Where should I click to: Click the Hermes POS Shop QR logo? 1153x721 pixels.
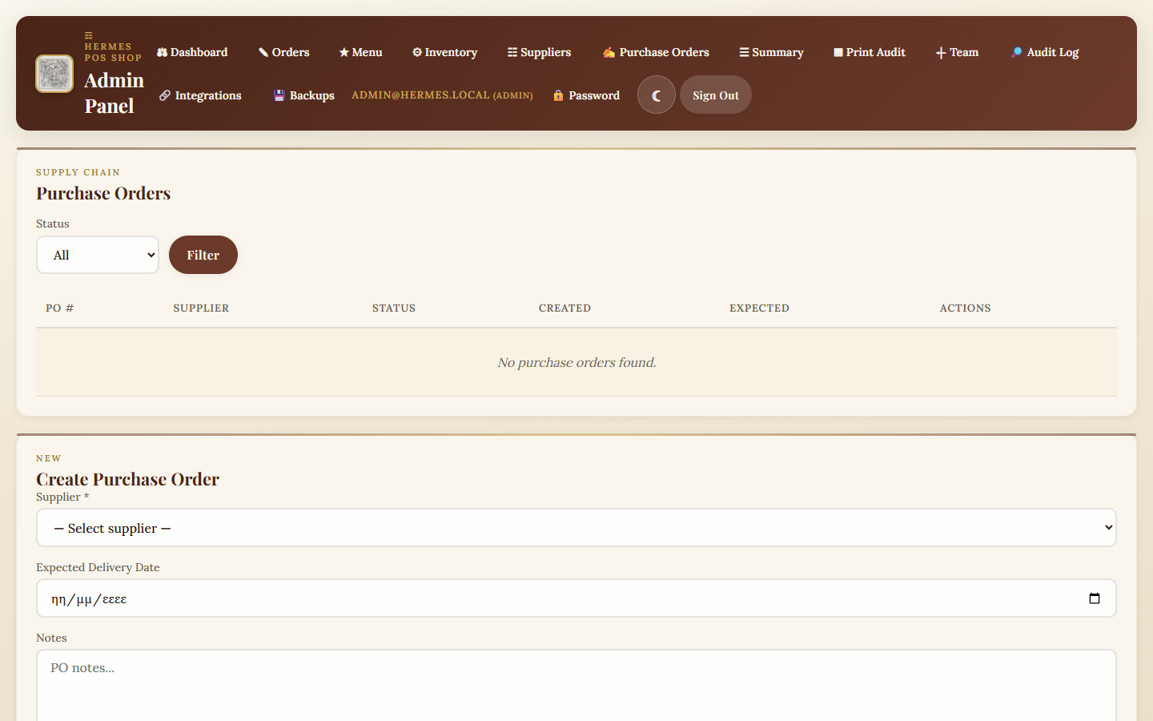[54, 74]
